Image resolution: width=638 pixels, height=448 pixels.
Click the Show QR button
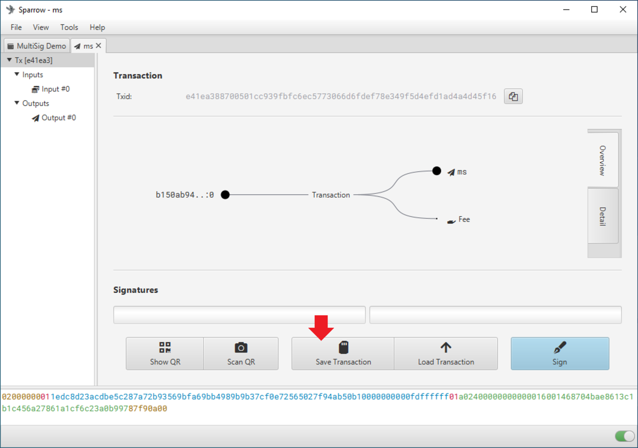click(x=165, y=353)
